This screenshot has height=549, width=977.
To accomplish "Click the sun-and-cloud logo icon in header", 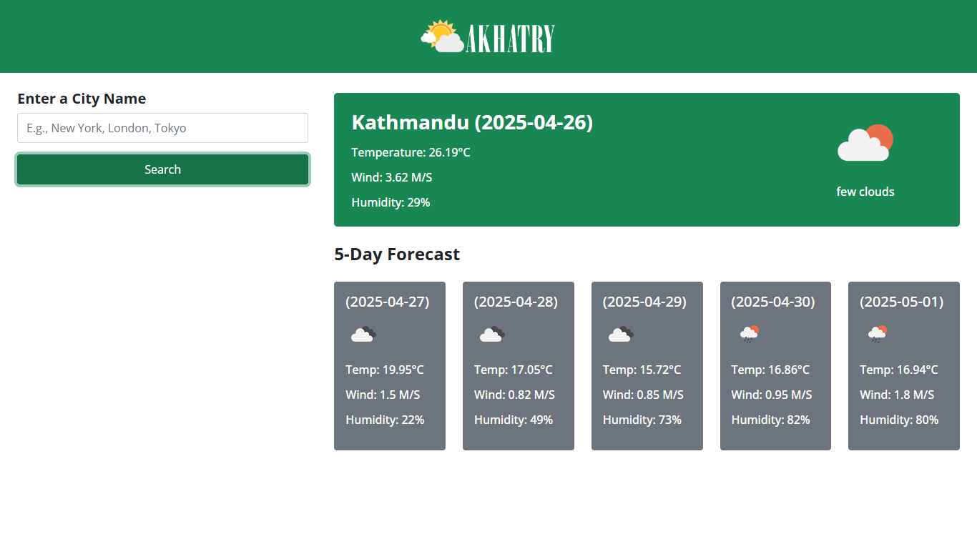I will pos(442,36).
